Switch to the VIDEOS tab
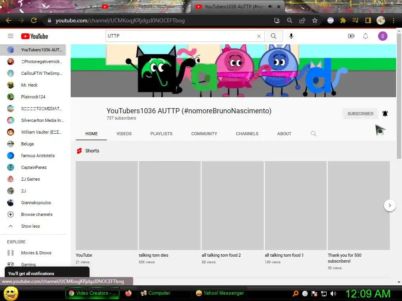 tap(124, 134)
